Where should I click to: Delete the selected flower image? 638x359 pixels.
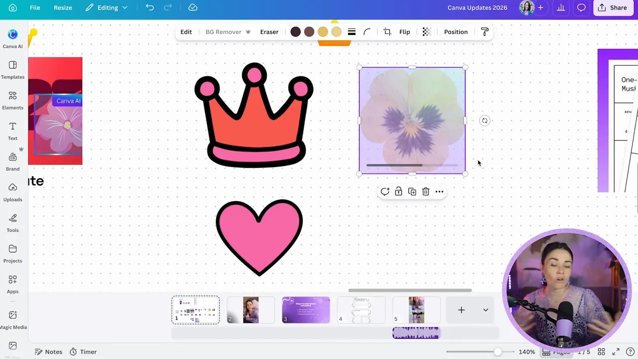coord(426,191)
